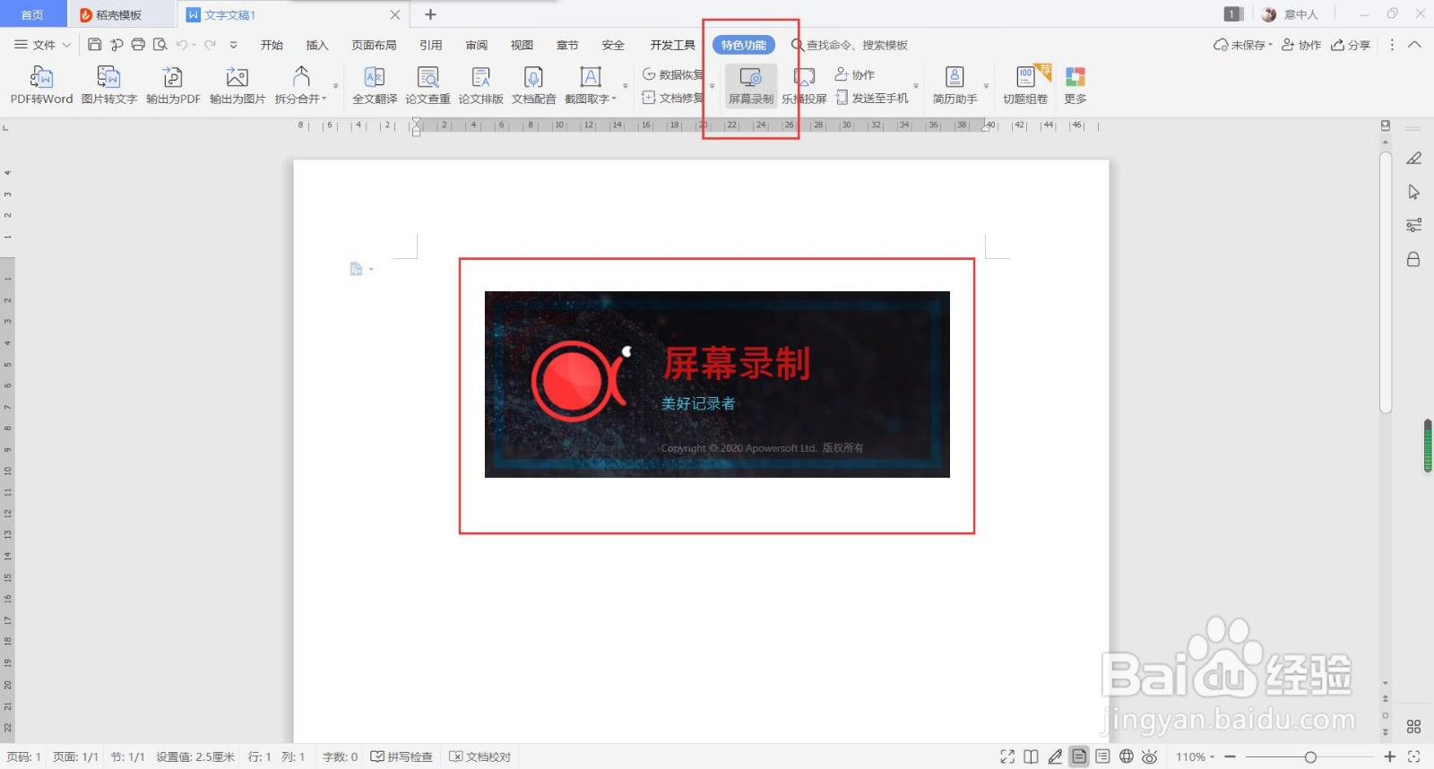The width and height of the screenshot is (1434, 769).
Task: Click the vertical scrollbar thumb
Action: tap(1386, 281)
